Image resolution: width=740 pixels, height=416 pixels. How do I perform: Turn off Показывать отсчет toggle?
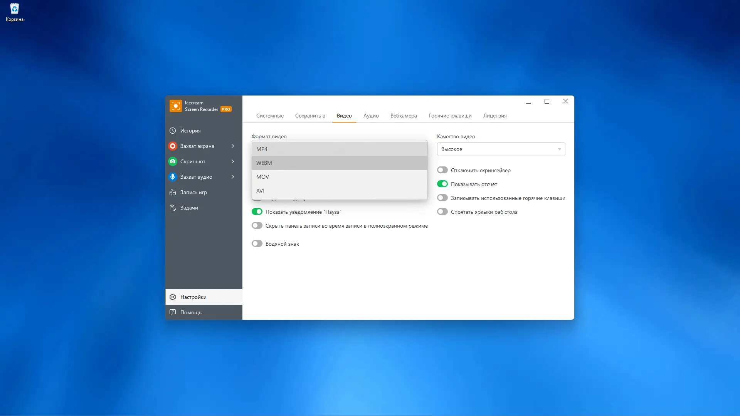[442, 184]
